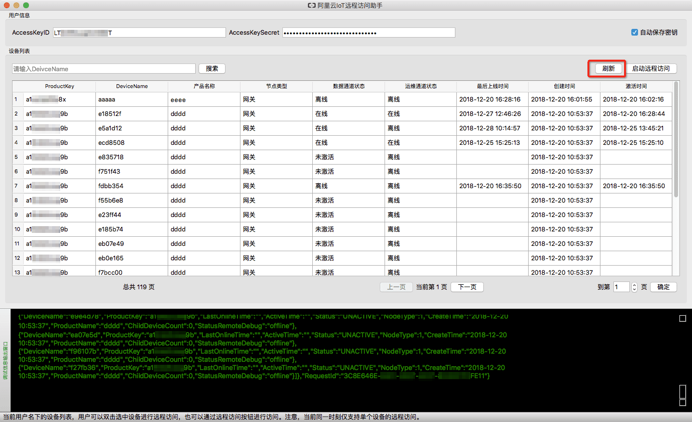Click the 创建时间 column header

[x=564, y=86]
